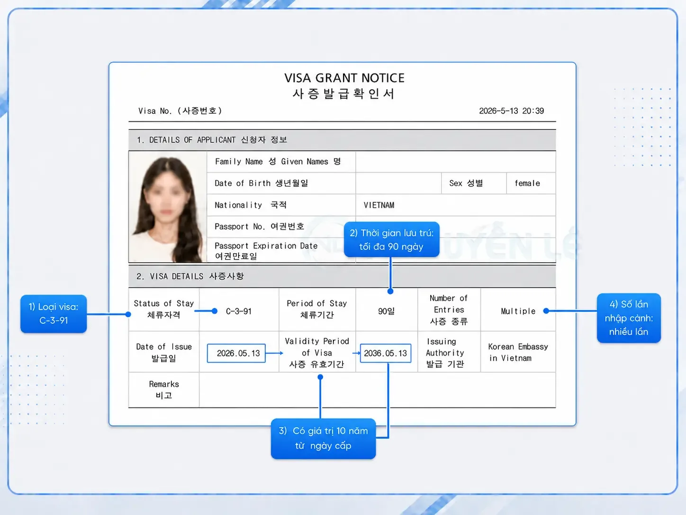Click the blank Family Name value cell
The width and height of the screenshot is (686, 515).
click(x=456, y=162)
